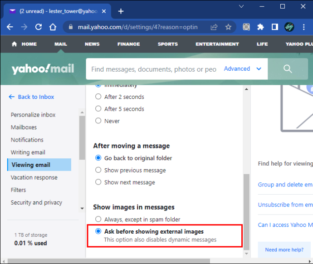Share this page from address bar
313x264 pixels.
(x=214, y=27)
